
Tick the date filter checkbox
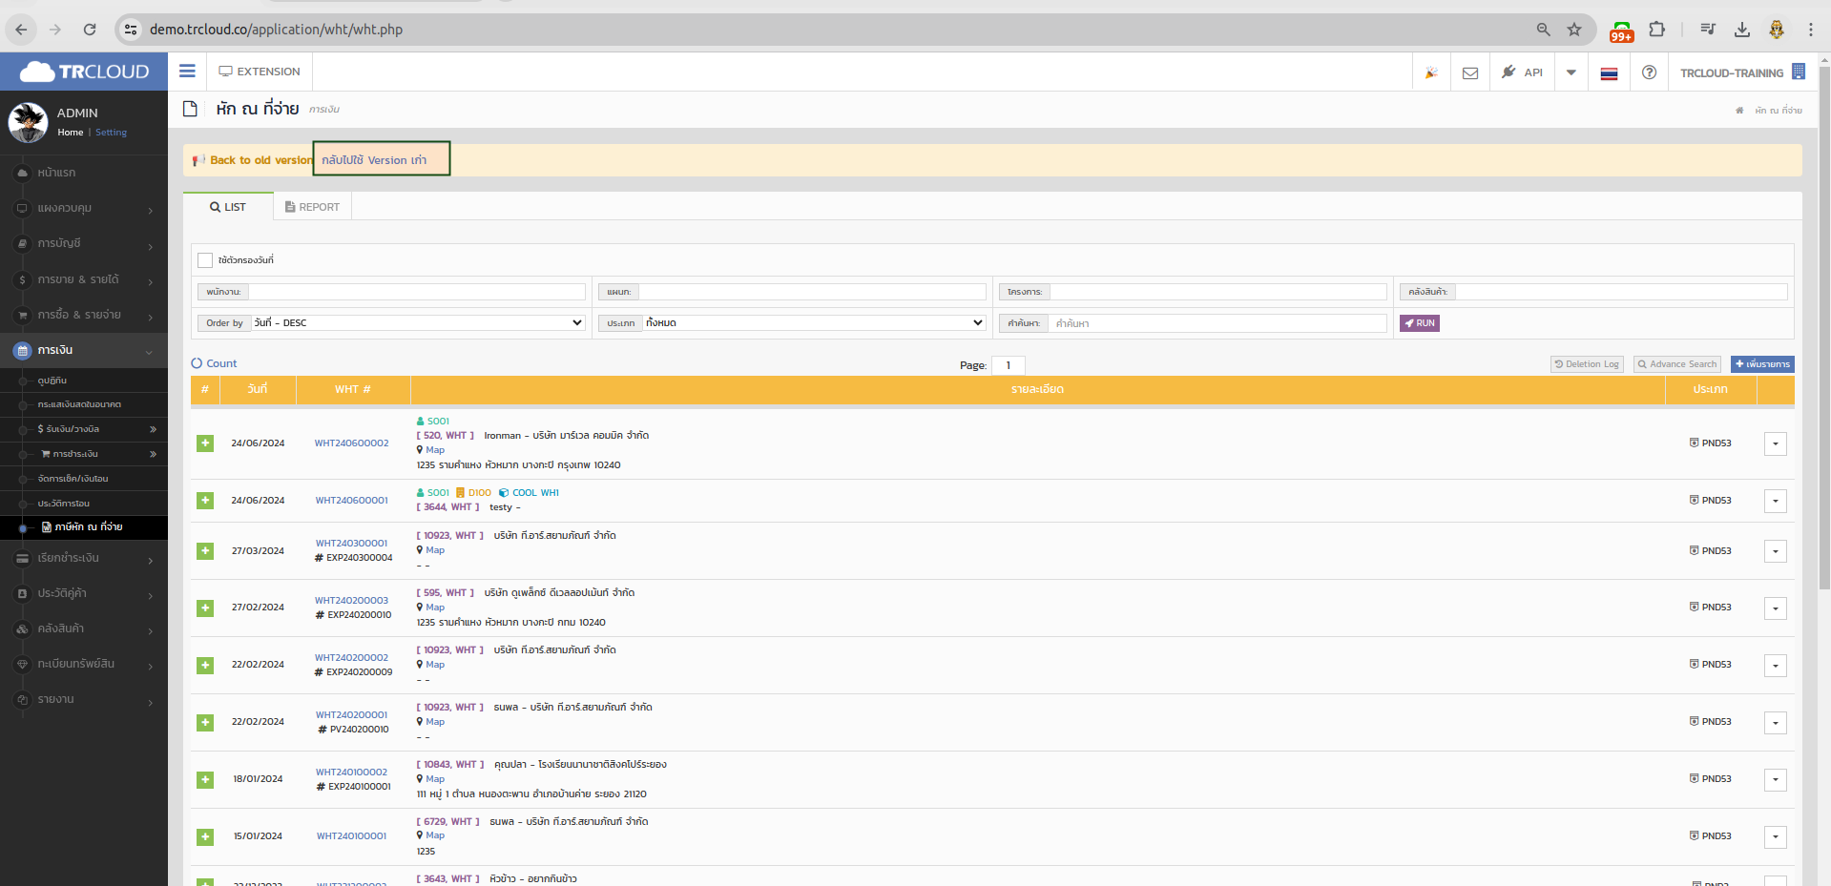click(x=205, y=260)
